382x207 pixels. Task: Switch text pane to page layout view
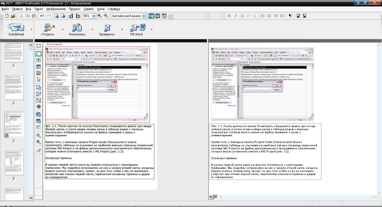pos(215,197)
